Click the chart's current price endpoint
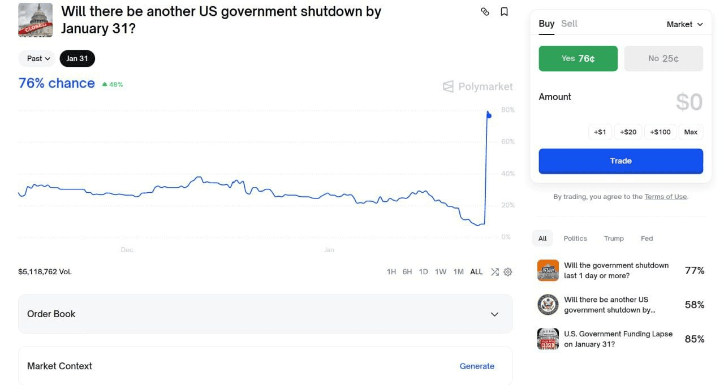 [x=489, y=116]
